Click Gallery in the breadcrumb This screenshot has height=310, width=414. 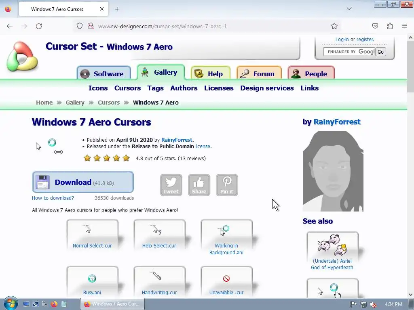(x=75, y=103)
